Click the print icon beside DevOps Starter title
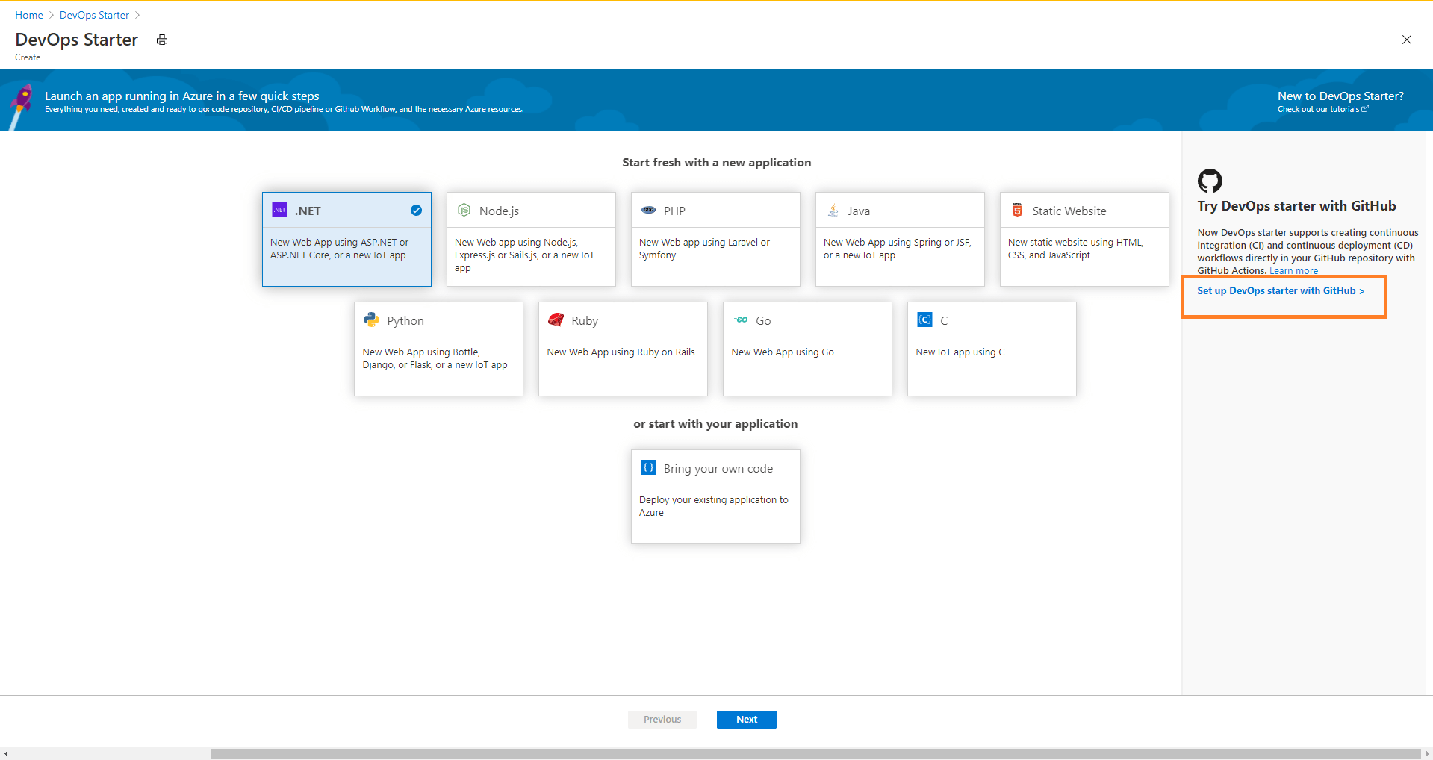The width and height of the screenshot is (1433, 760). point(161,40)
